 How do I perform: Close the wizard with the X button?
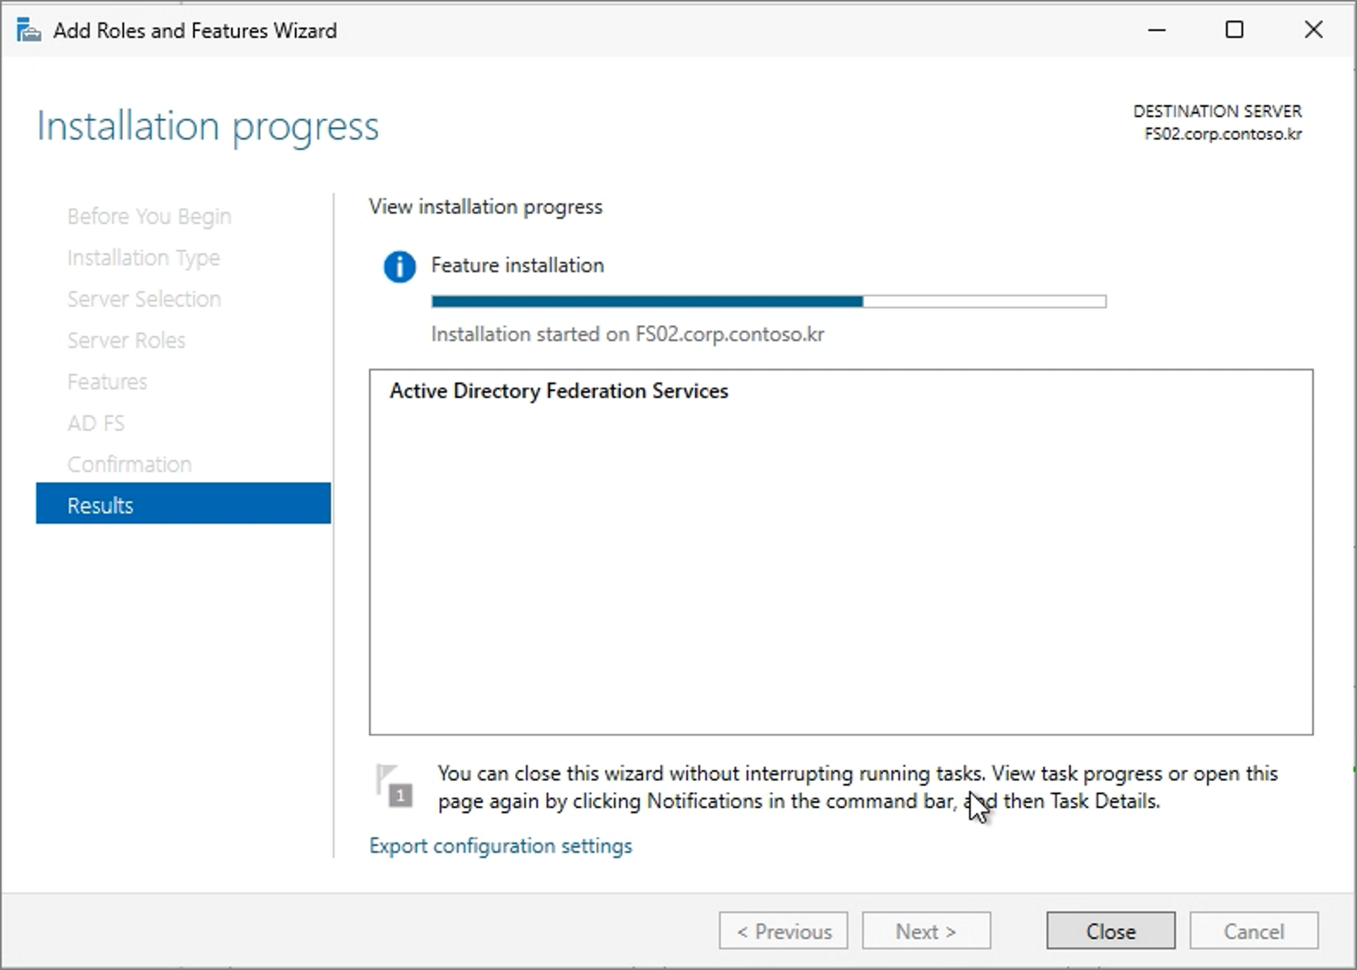point(1313,30)
